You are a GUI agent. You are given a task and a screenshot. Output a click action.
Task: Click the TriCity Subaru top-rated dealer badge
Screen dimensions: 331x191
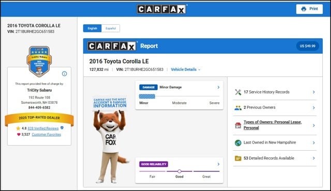(39, 61)
